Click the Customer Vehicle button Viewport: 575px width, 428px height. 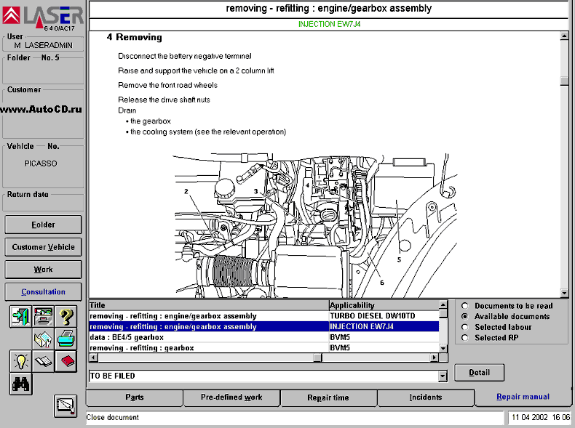pyautogui.click(x=43, y=247)
